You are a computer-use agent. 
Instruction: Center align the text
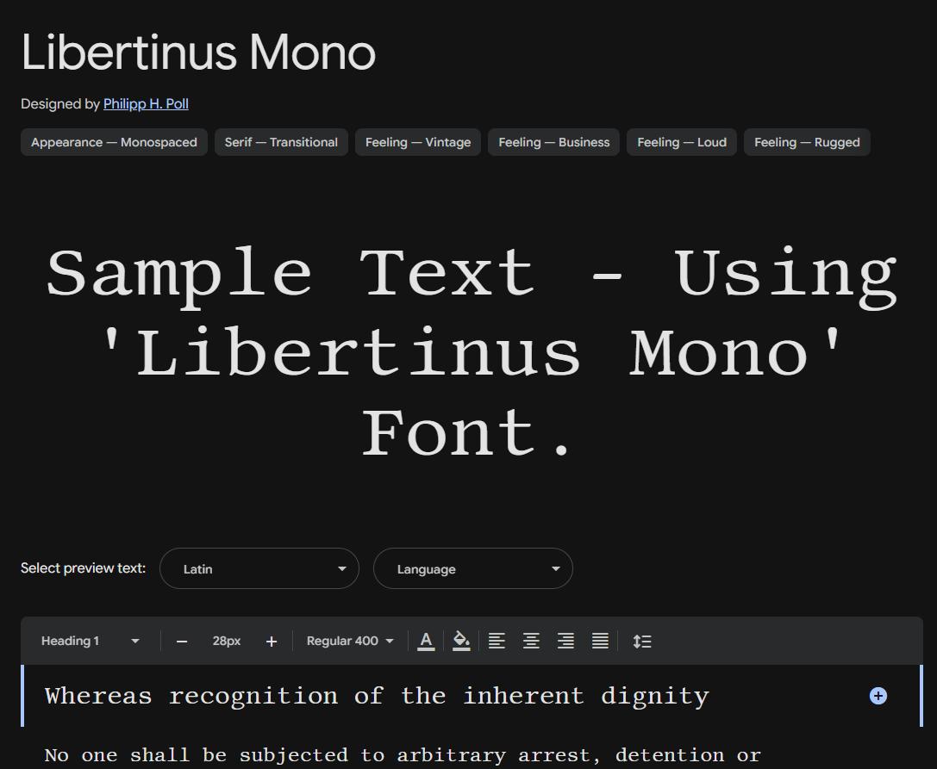pos(531,642)
